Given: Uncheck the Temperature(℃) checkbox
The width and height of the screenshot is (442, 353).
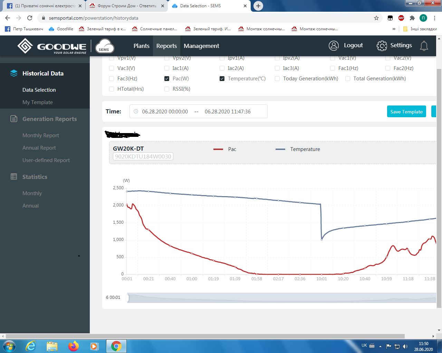Looking at the screenshot, I should (x=222, y=79).
